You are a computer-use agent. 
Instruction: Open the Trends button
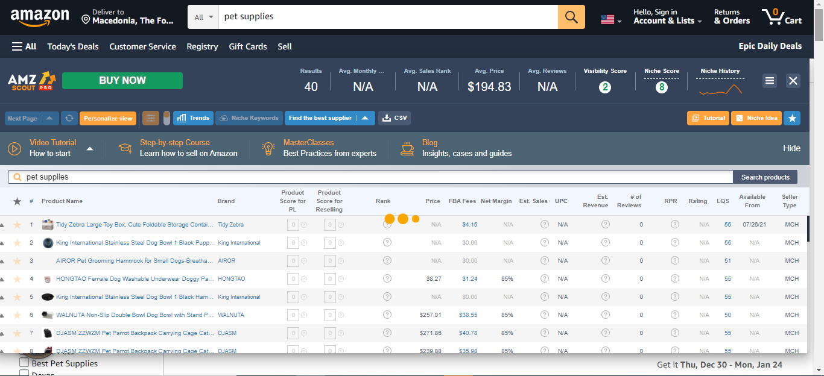[x=193, y=118]
